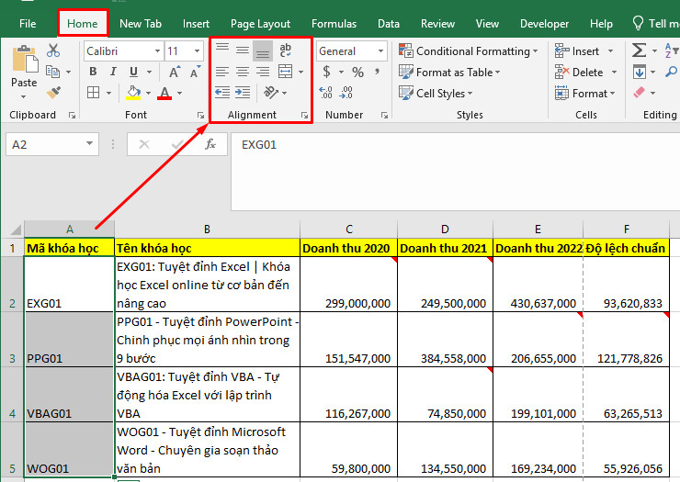Screen dimensions: 680x482
Task: Click the Cut scissors icon
Action: pyautogui.click(x=53, y=50)
